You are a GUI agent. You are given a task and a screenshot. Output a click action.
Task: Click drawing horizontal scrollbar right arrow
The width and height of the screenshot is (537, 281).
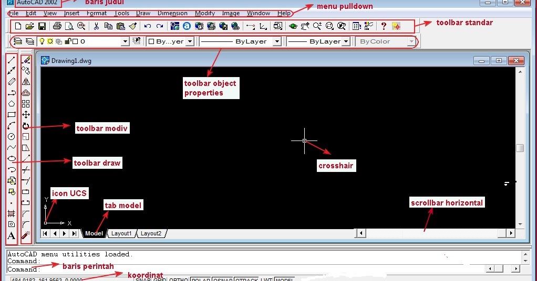click(511, 233)
